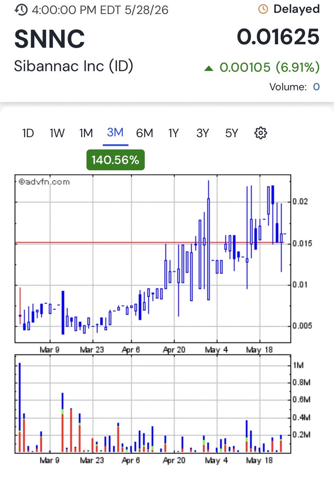Click the 0.2M volume axis label
Image resolution: width=334 pixels, height=482 pixels.
pyautogui.click(x=302, y=435)
